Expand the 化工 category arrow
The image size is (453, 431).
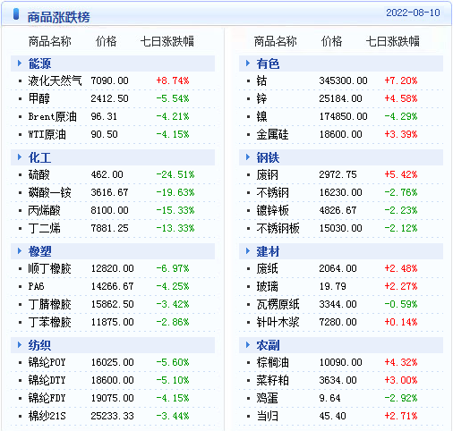tap(20, 157)
